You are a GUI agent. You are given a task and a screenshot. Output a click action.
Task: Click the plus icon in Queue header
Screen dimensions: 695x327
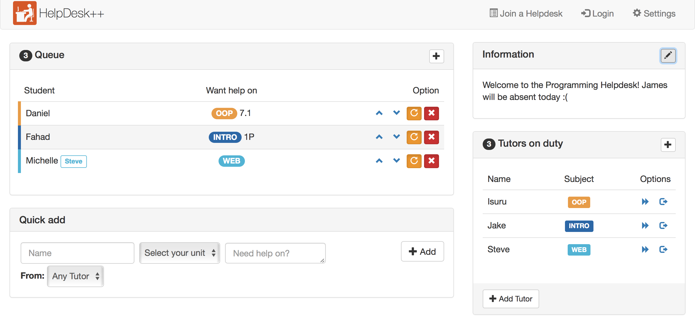click(x=436, y=56)
